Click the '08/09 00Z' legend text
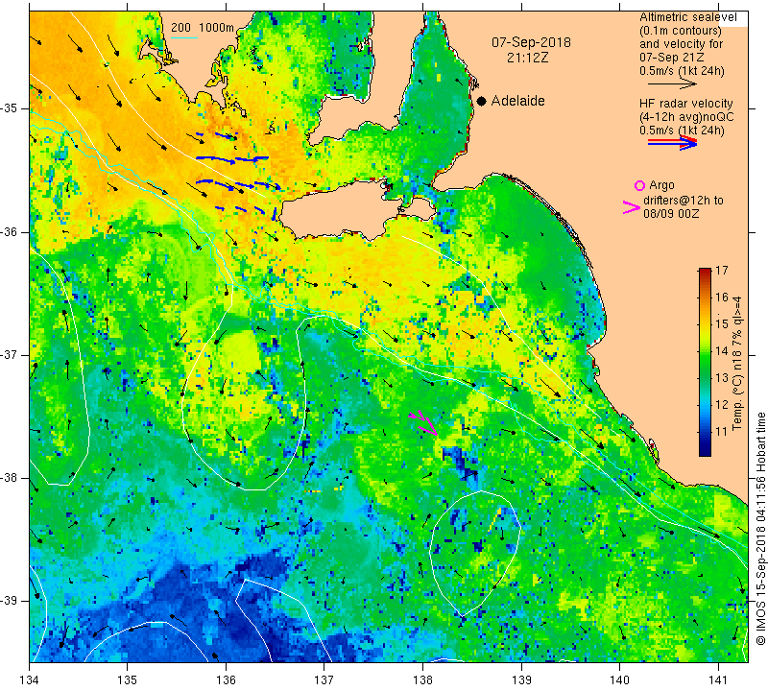The image size is (768, 691). coord(671,214)
